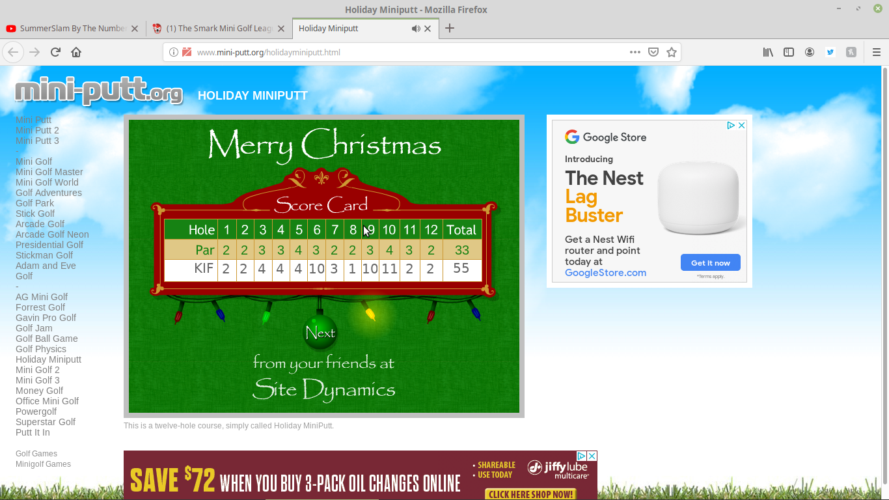Show the sidebars icon in toolbar

[x=789, y=52]
